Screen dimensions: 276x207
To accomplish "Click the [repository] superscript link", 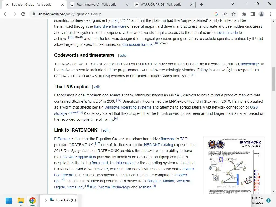I will (x=75, y=112).
